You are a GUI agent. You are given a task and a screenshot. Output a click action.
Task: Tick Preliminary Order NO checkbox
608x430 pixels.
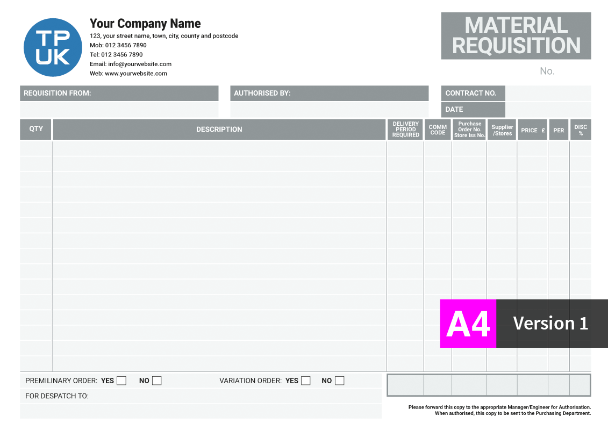(x=156, y=381)
